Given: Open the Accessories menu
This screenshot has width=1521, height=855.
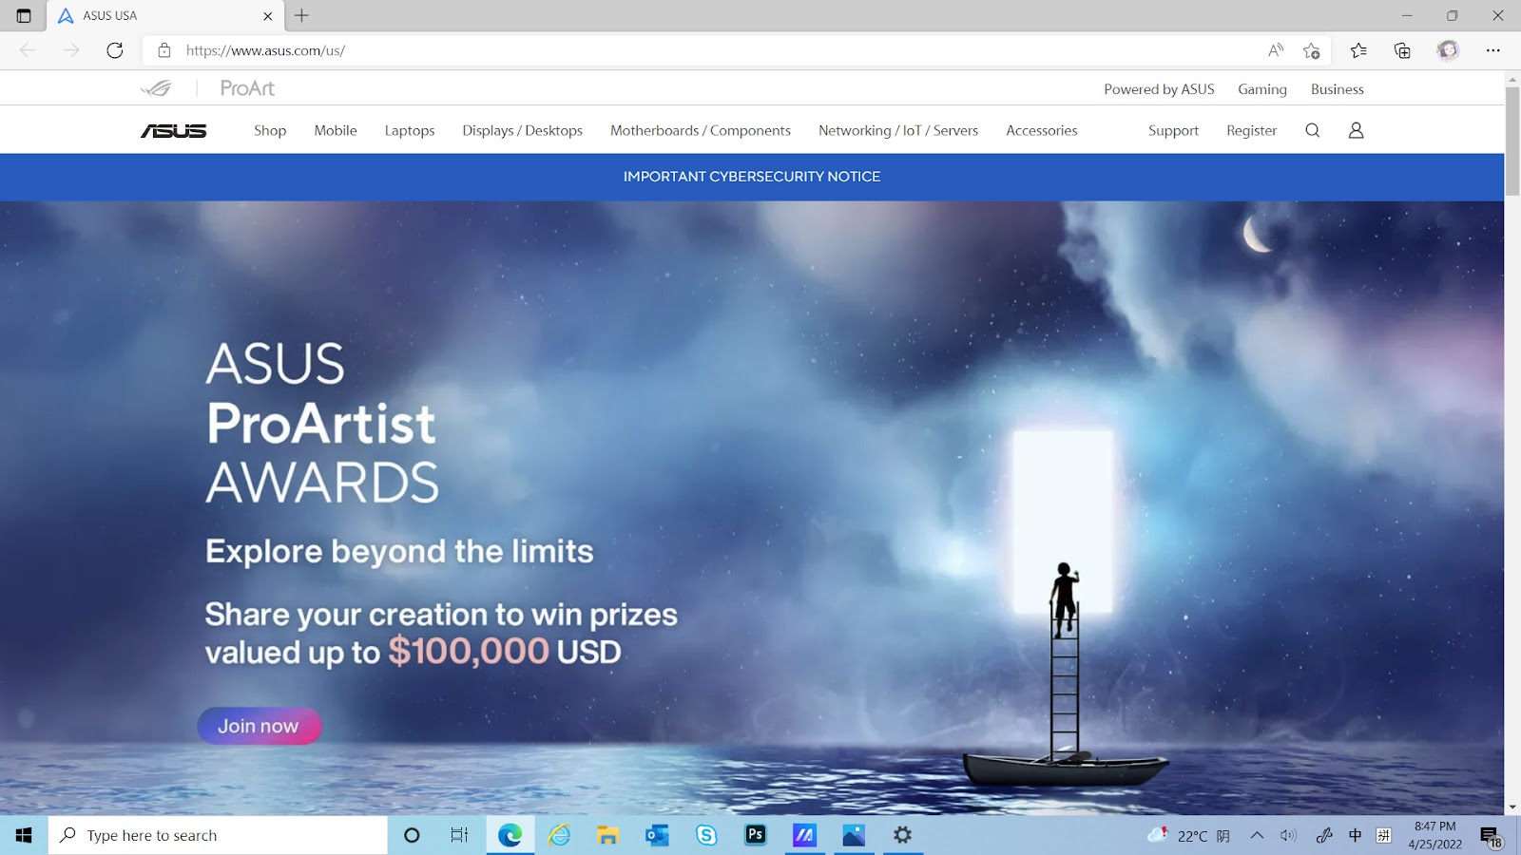Looking at the screenshot, I should click(1042, 130).
